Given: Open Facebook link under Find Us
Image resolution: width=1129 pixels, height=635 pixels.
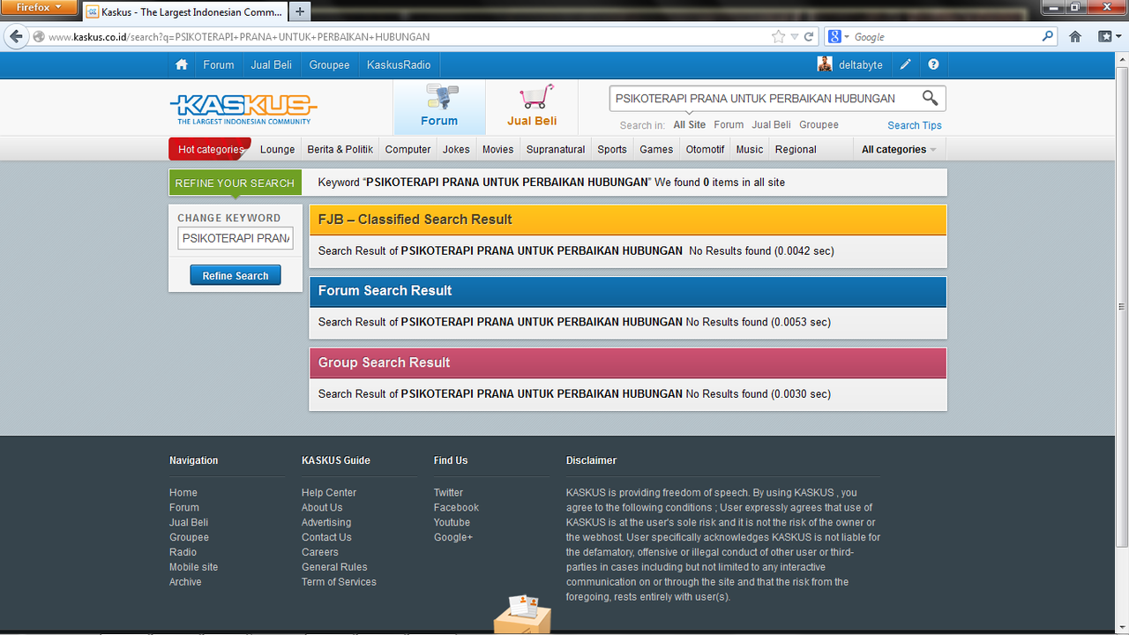Looking at the screenshot, I should pos(456,507).
